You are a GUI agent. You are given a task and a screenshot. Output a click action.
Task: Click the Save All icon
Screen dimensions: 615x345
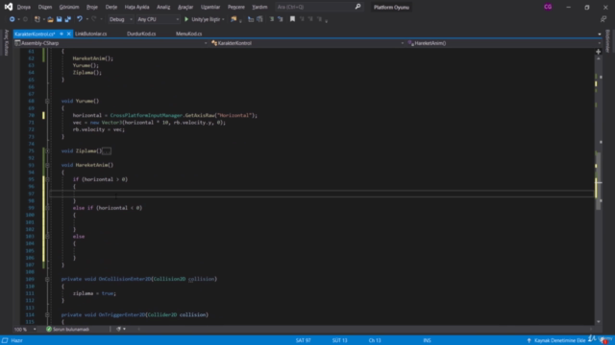pyautogui.click(x=68, y=19)
